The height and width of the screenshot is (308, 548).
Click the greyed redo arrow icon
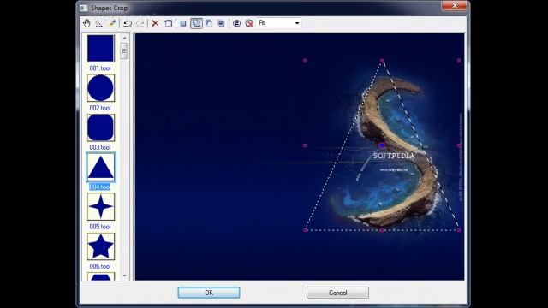pos(140,23)
